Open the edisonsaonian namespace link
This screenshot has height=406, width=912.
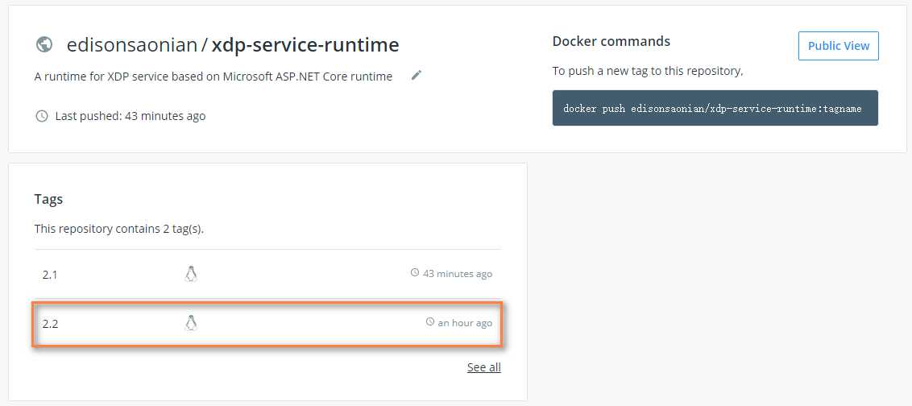coord(131,45)
